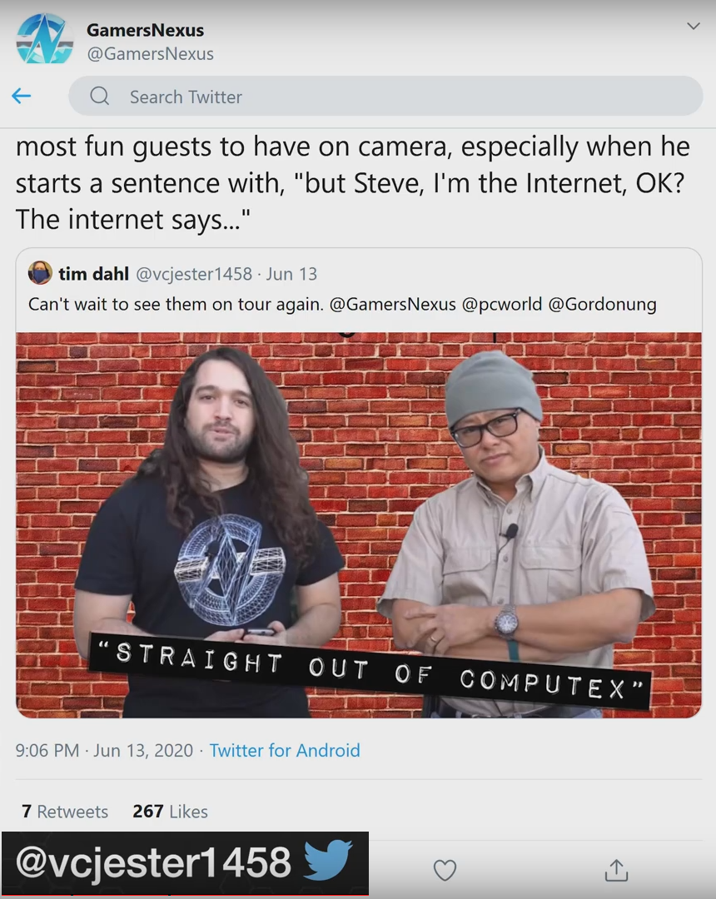Follow the @pcworld mention

tap(501, 304)
